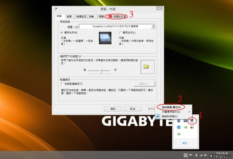Toggle the checked 輕敲到按鍵(C) menu item
Screen dimensions: 233x159
point(173,116)
